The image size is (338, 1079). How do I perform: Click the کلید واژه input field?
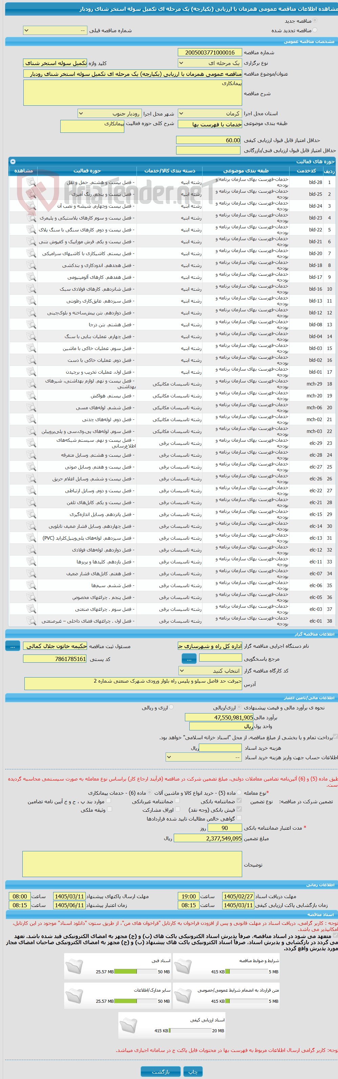point(55,63)
